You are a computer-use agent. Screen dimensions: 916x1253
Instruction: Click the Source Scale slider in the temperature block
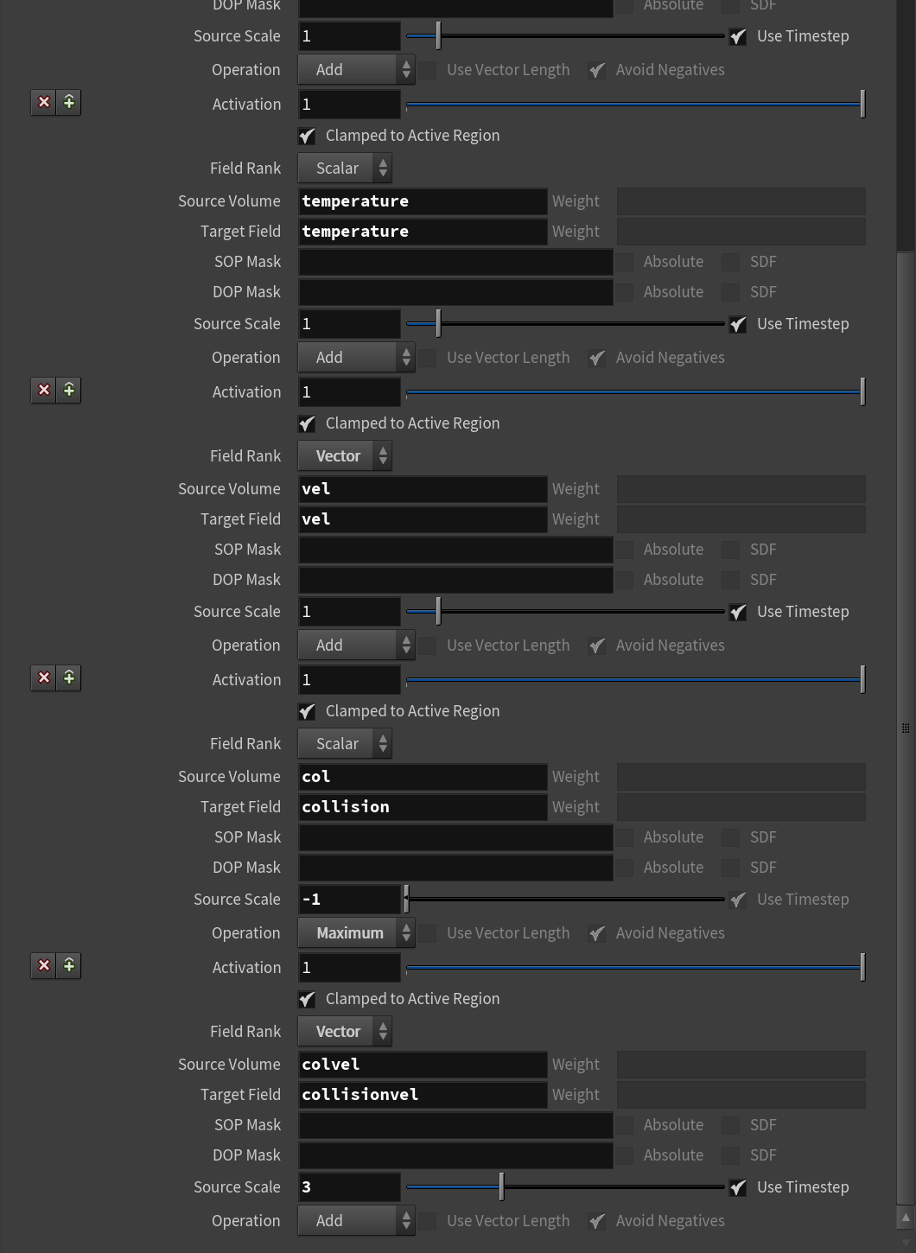click(565, 324)
